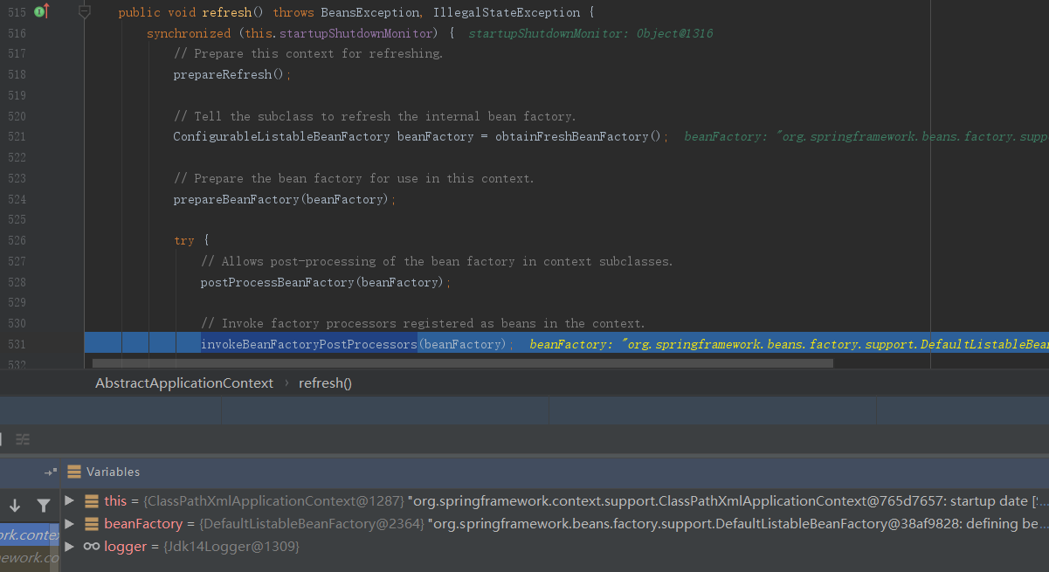Viewport: 1049px width, 572px height.
Task: Collapse the refresh() method using the fold marker
Action: tap(85, 12)
